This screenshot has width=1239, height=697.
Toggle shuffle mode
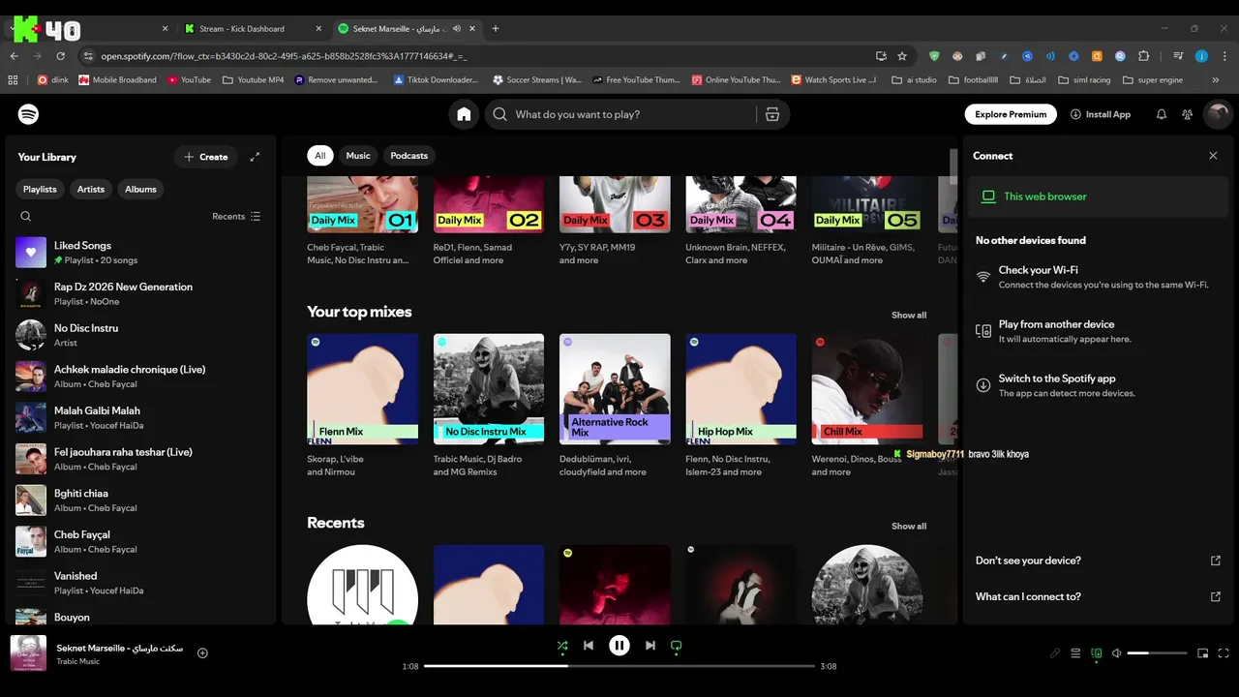562,646
